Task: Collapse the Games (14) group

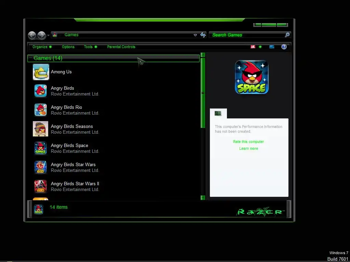Action: pyautogui.click(x=30, y=58)
